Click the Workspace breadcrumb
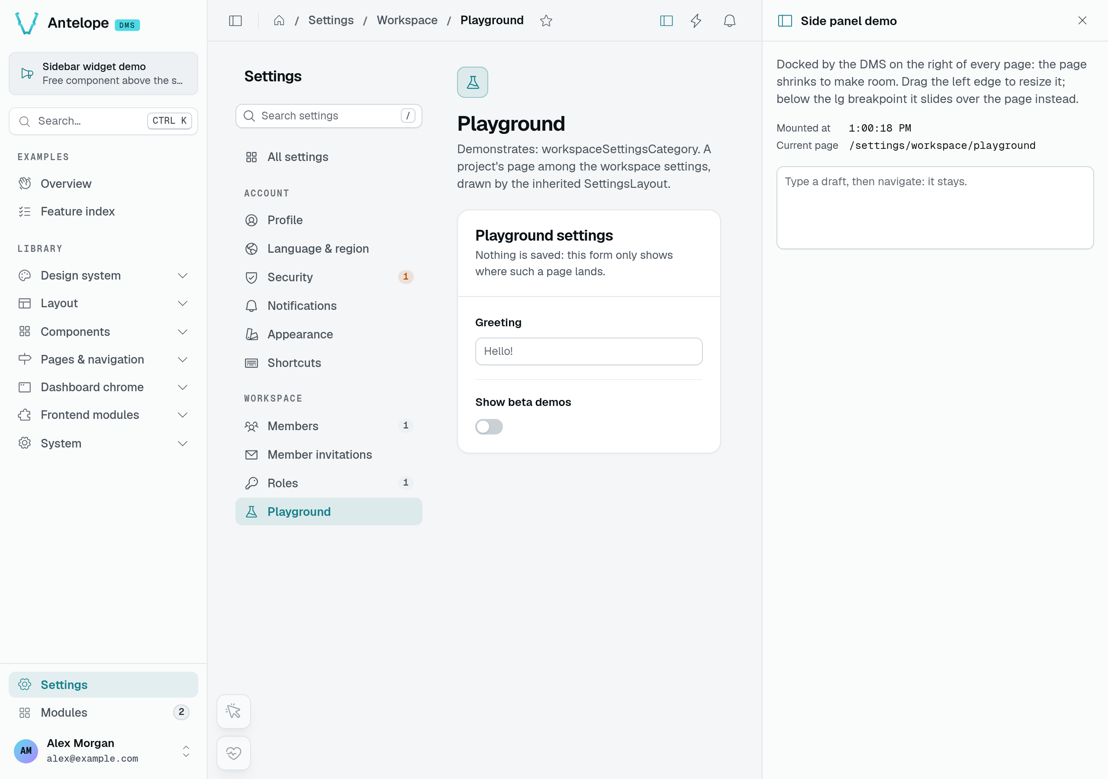 (407, 20)
